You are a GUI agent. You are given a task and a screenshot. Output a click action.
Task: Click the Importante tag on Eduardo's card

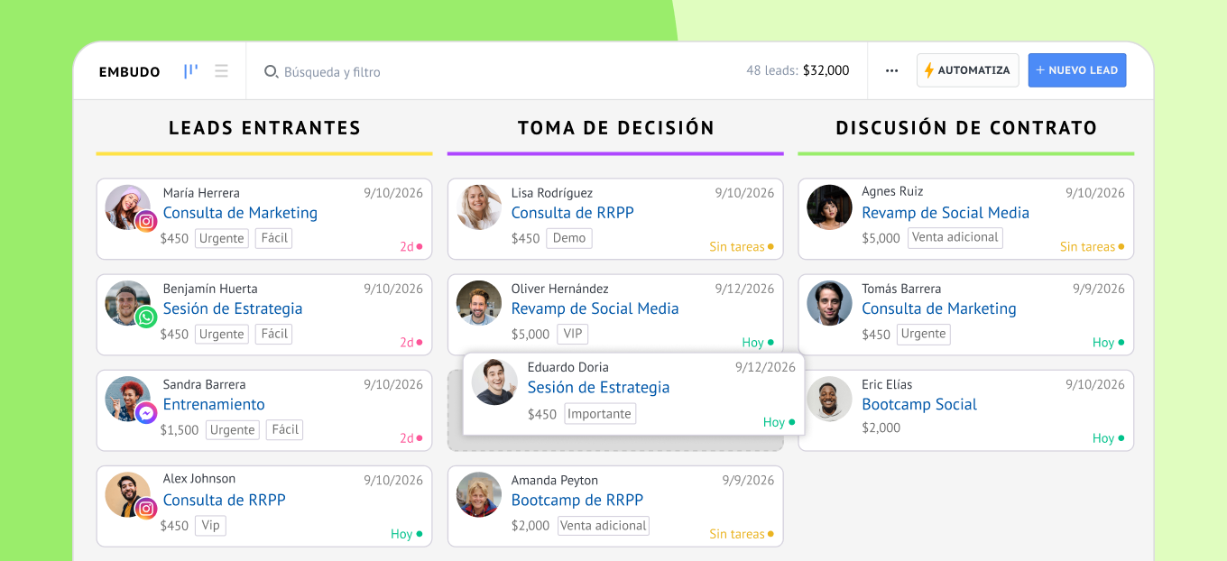point(600,414)
